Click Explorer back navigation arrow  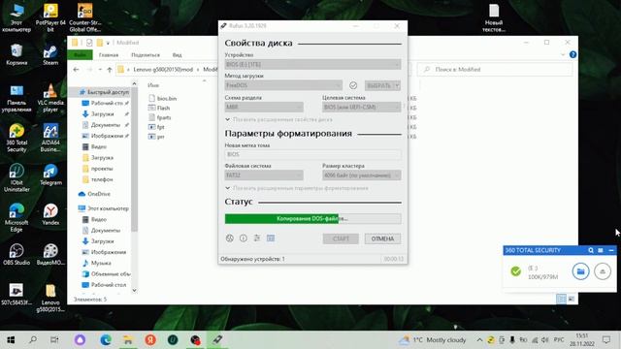pos(77,69)
